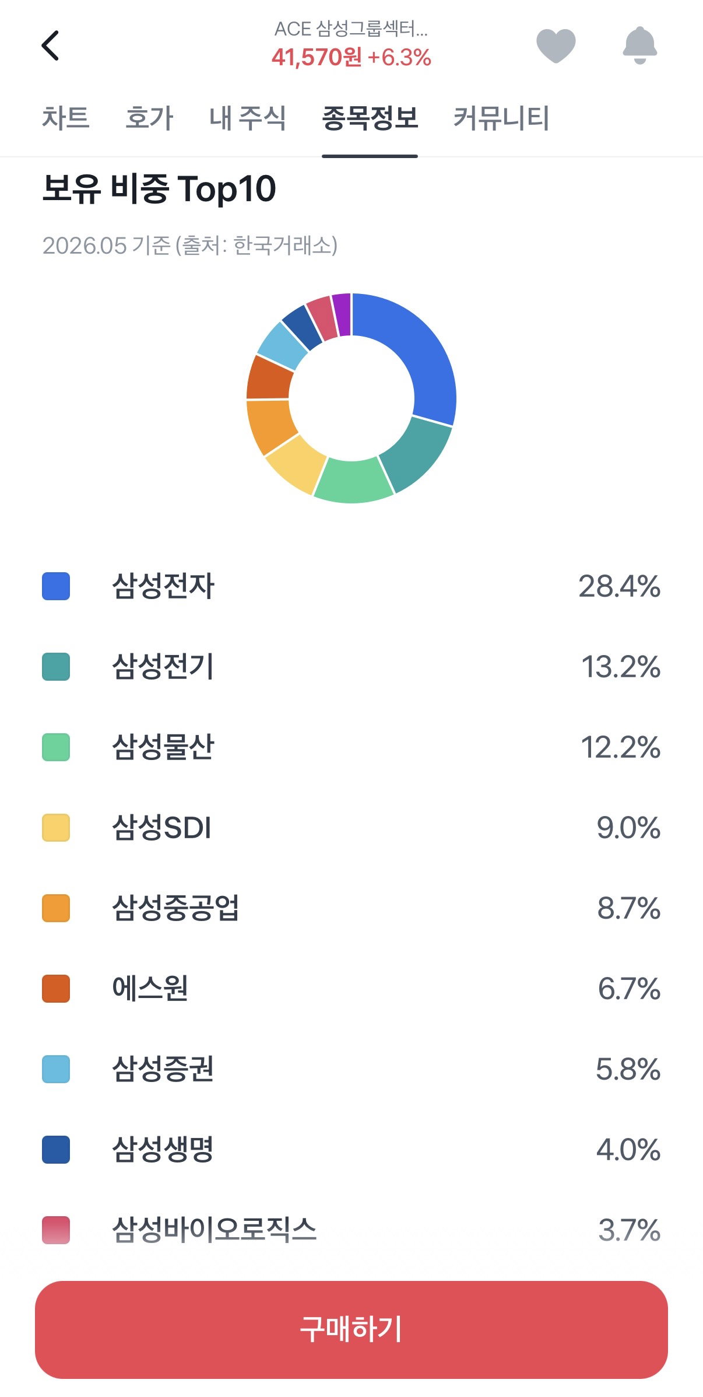The image size is (703, 1397).
Task: Open the 삼성바이오로직스 holding entry
Action: pyautogui.click(x=351, y=1230)
